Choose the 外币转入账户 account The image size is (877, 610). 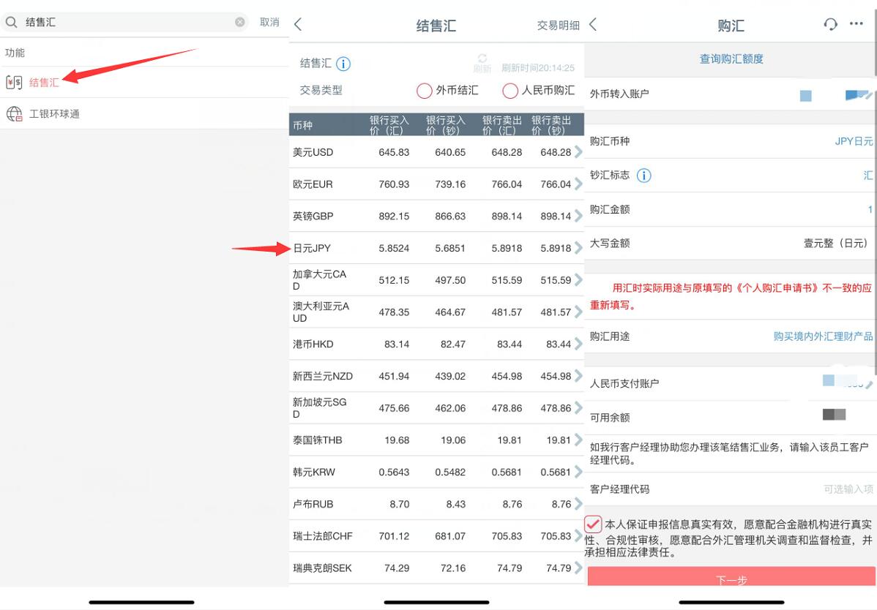pyautogui.click(x=731, y=94)
